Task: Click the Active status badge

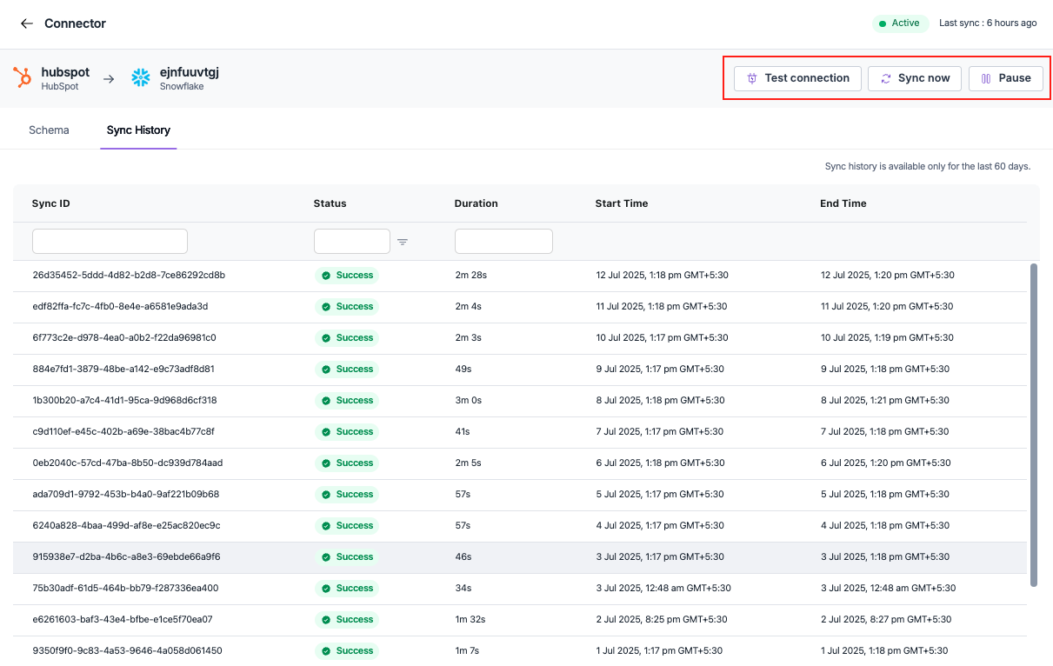Action: point(899,23)
